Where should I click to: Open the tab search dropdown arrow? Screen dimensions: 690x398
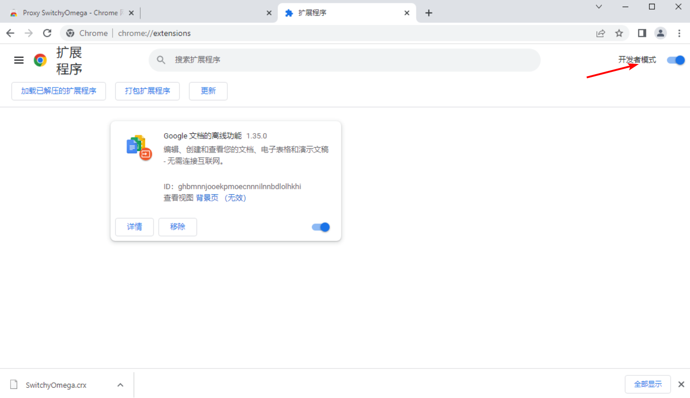(x=599, y=7)
